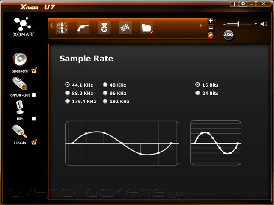Open the folder profile icon
Viewport: 274px width, 205px height.
click(146, 28)
